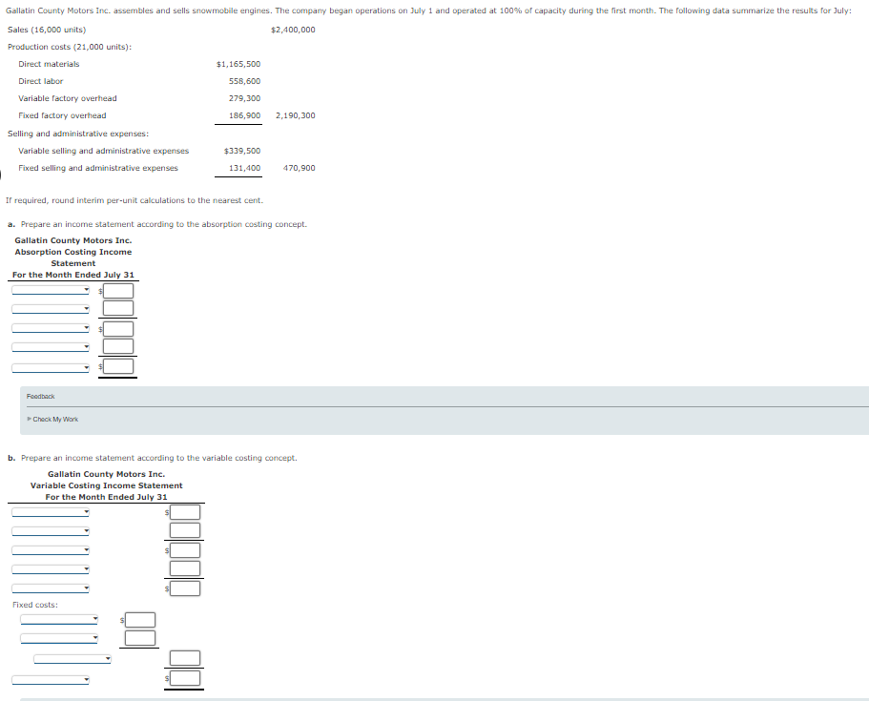
Task: Open the last dropdown of the absorption income statement
Action: pyautogui.click(x=48, y=365)
